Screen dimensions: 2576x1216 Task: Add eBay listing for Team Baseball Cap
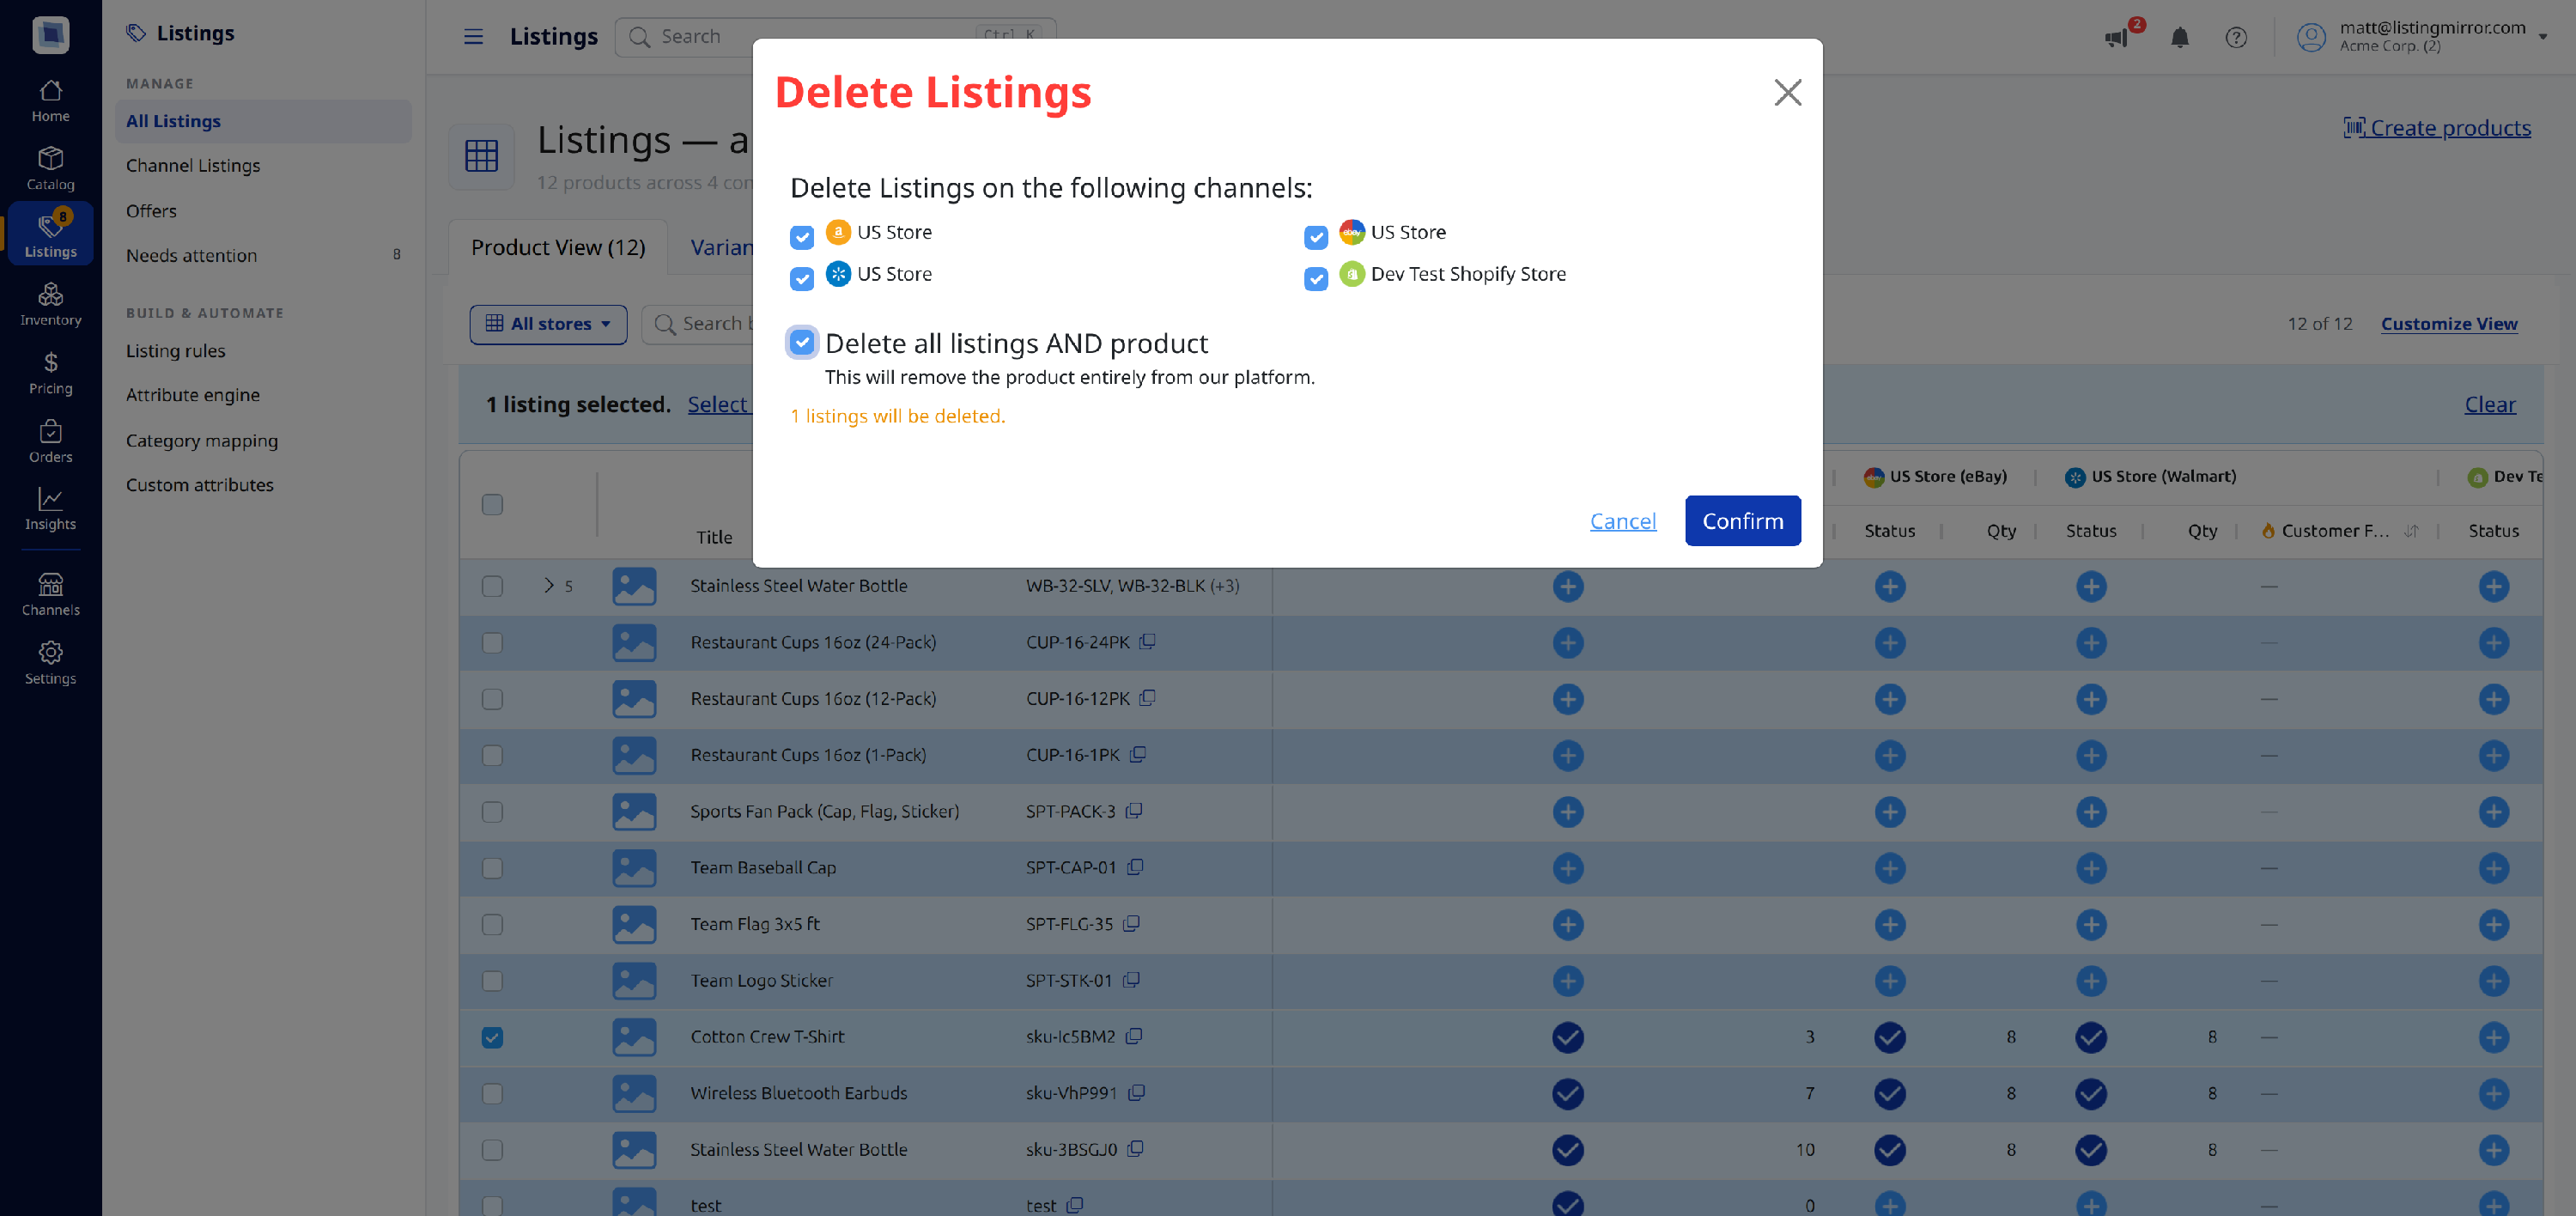[1889, 867]
